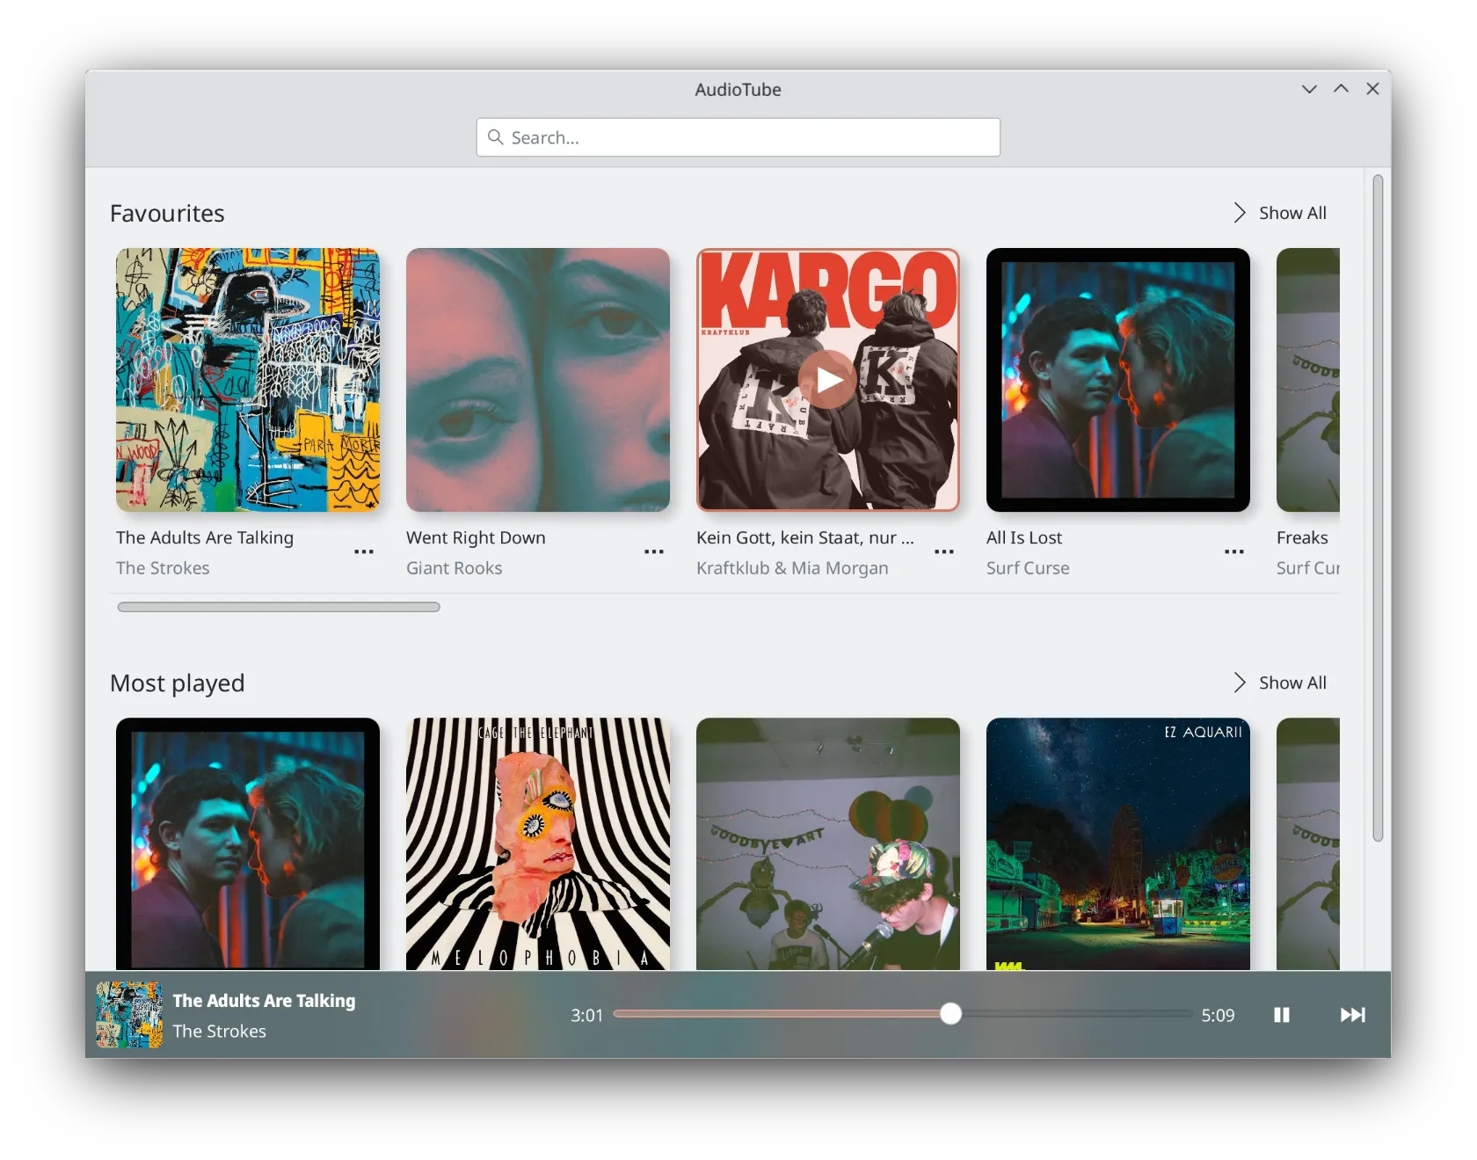Skip to the next track

[1352, 1015]
